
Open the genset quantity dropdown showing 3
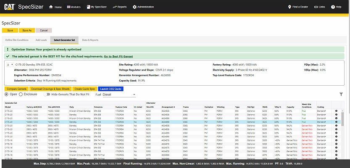pos(10,65)
